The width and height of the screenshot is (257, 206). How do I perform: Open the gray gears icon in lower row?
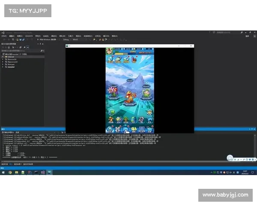[x=141, y=120]
